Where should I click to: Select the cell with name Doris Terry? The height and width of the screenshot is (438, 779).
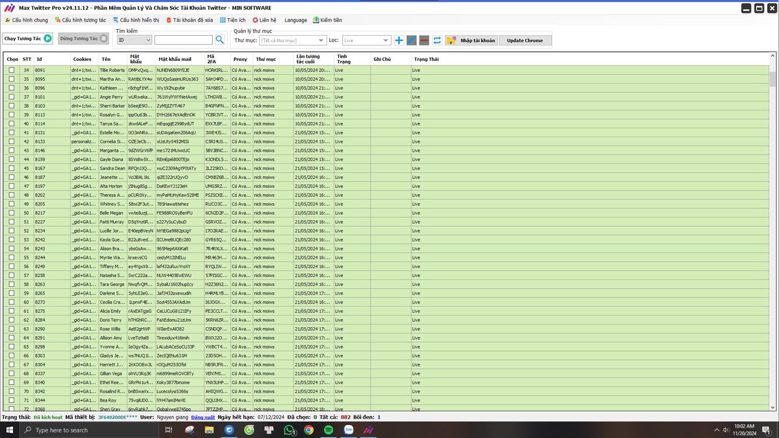coord(112,320)
